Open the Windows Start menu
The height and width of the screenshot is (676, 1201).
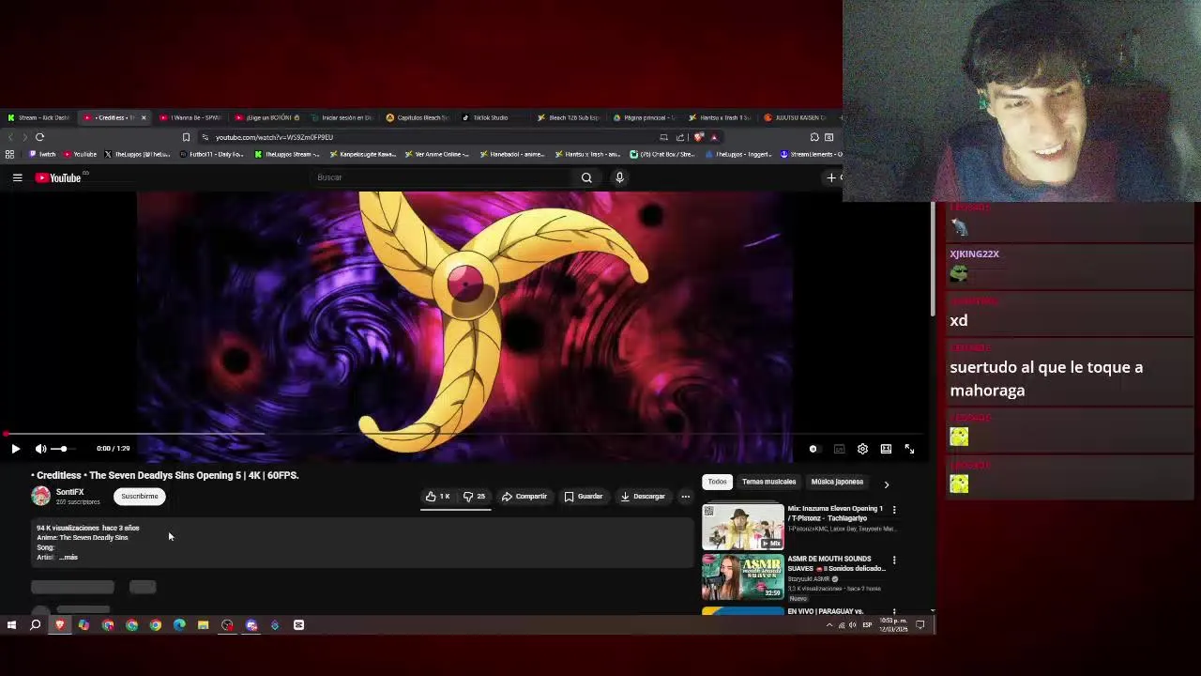pyautogui.click(x=11, y=625)
